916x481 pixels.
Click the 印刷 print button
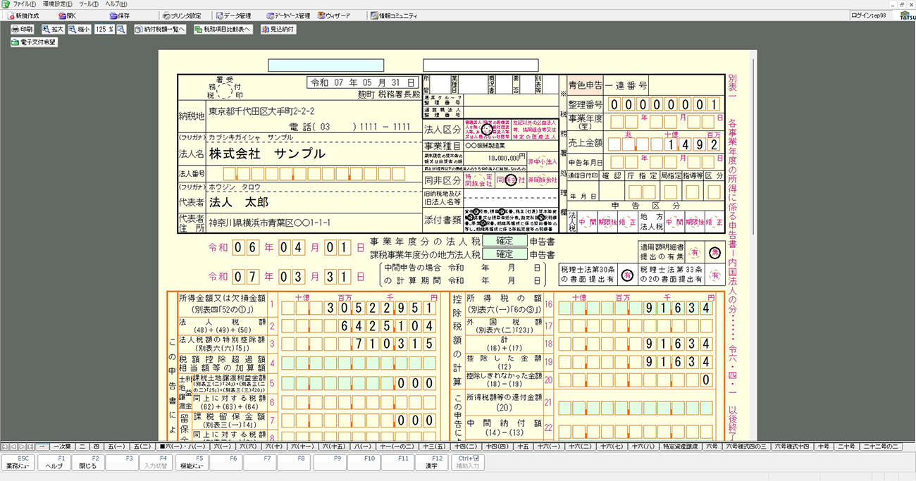click(x=23, y=30)
